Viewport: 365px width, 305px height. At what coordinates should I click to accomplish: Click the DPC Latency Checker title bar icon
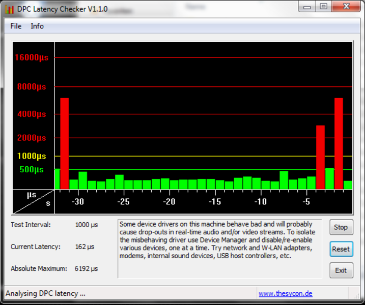pos(9,10)
